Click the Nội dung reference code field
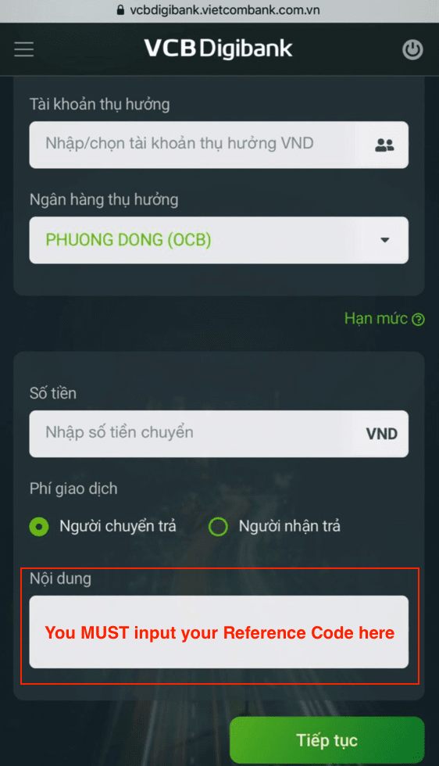 (219, 632)
